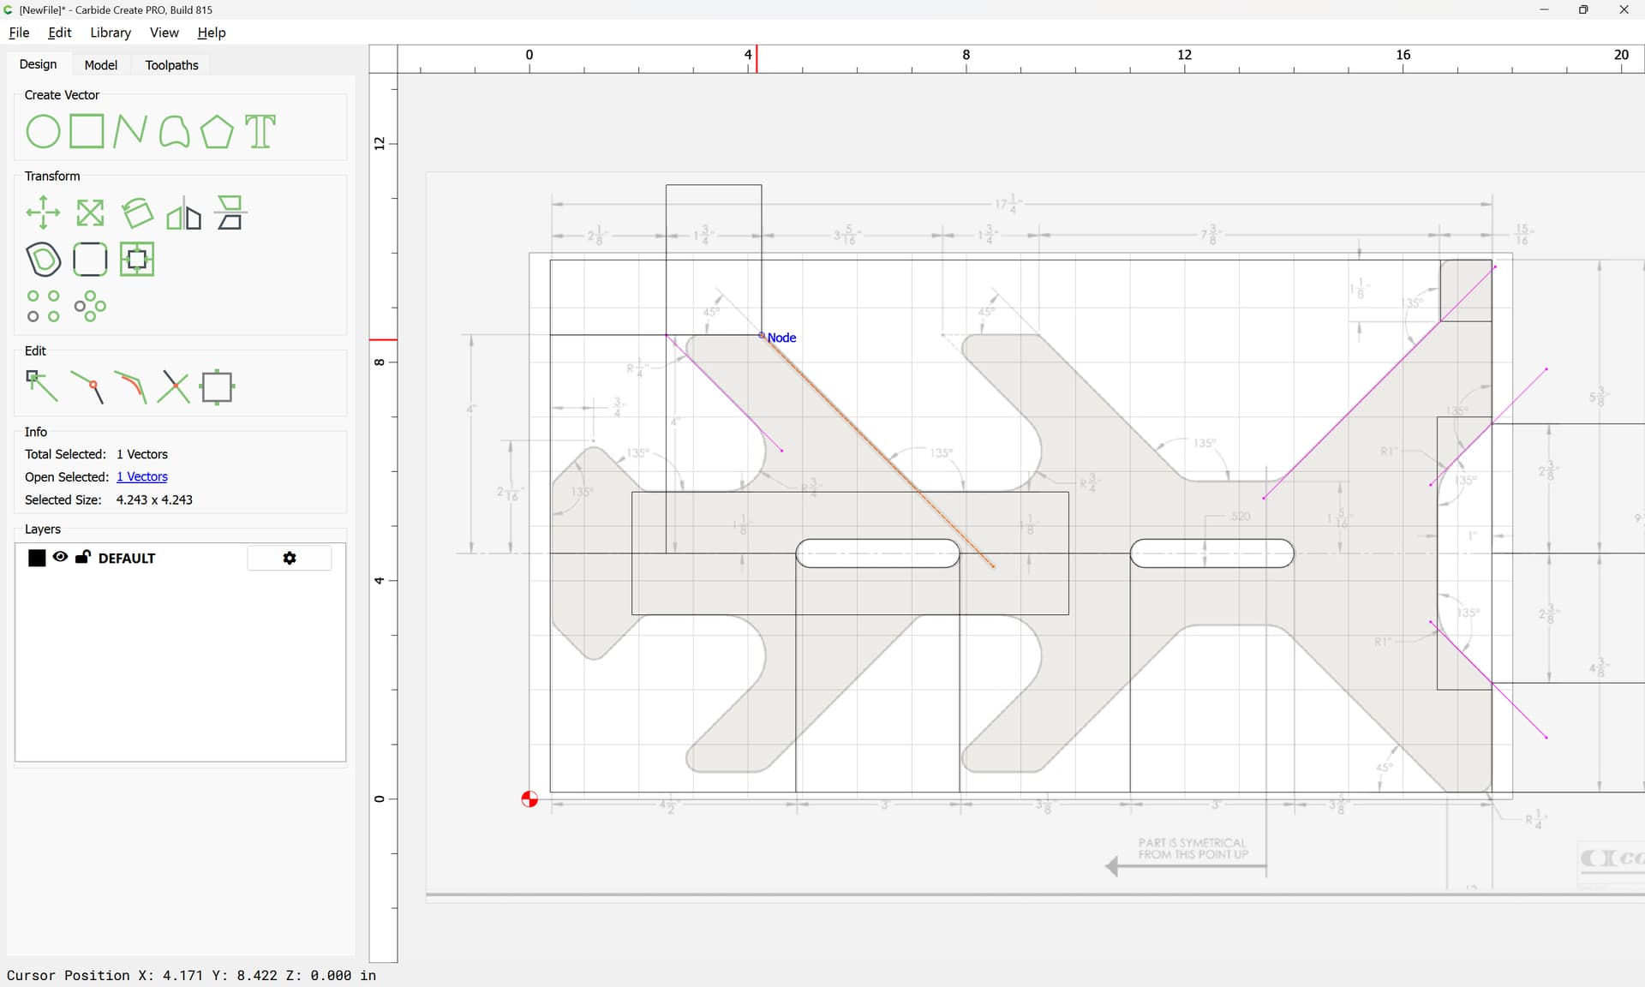The height and width of the screenshot is (987, 1645).
Task: Open the Circular Array tool
Action: (x=90, y=306)
